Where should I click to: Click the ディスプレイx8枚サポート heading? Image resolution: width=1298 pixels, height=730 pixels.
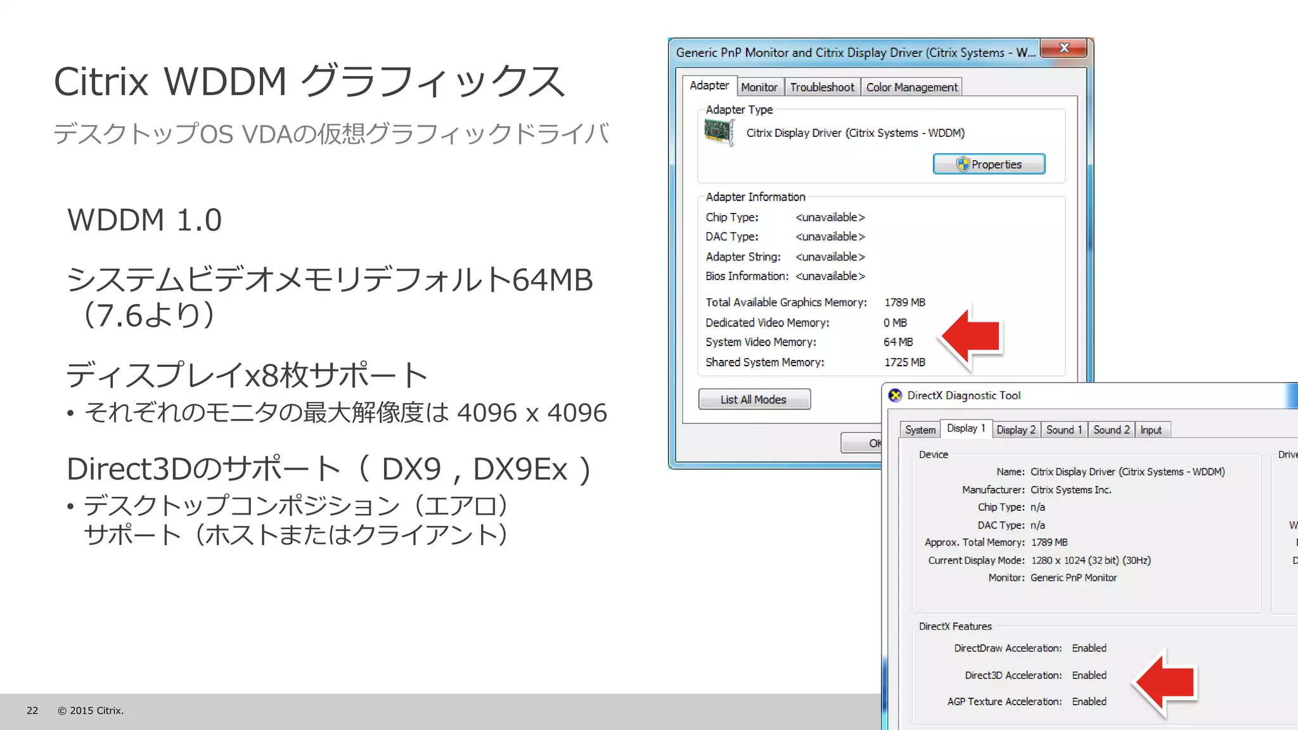point(247,375)
